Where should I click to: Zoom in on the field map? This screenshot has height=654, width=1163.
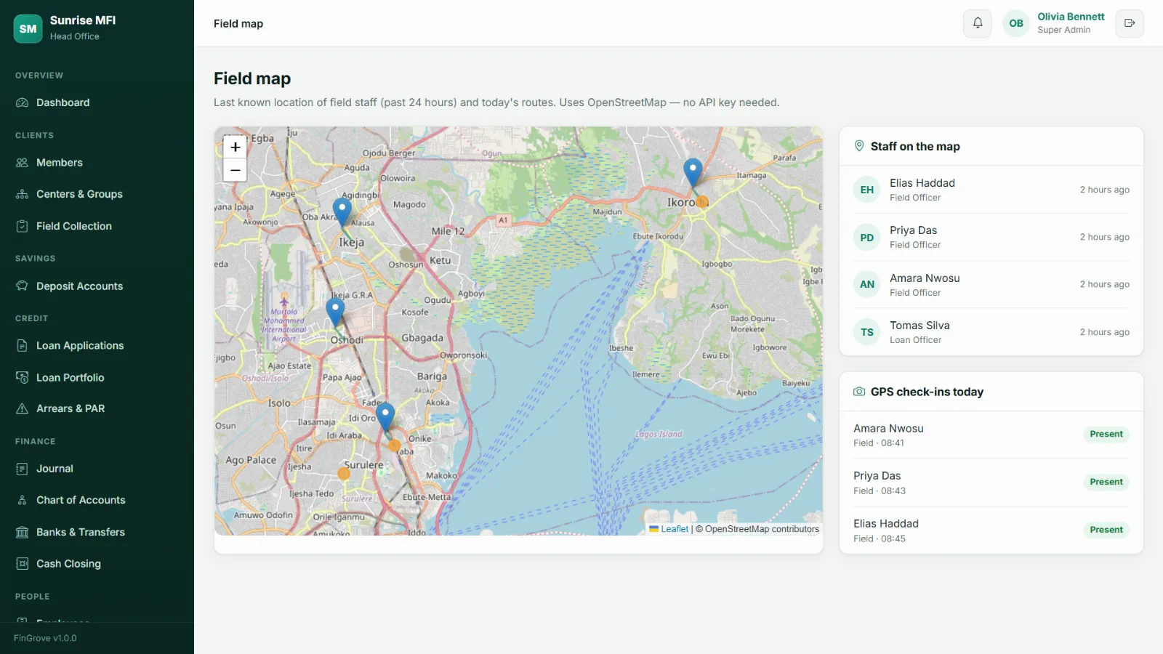(235, 148)
